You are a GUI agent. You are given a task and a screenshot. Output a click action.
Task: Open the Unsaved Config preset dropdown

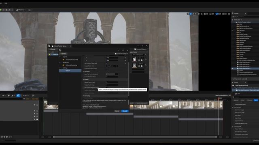tap(121, 54)
